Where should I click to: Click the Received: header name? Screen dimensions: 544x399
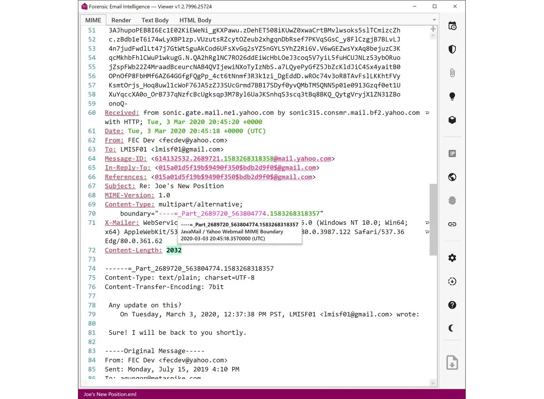(x=122, y=113)
